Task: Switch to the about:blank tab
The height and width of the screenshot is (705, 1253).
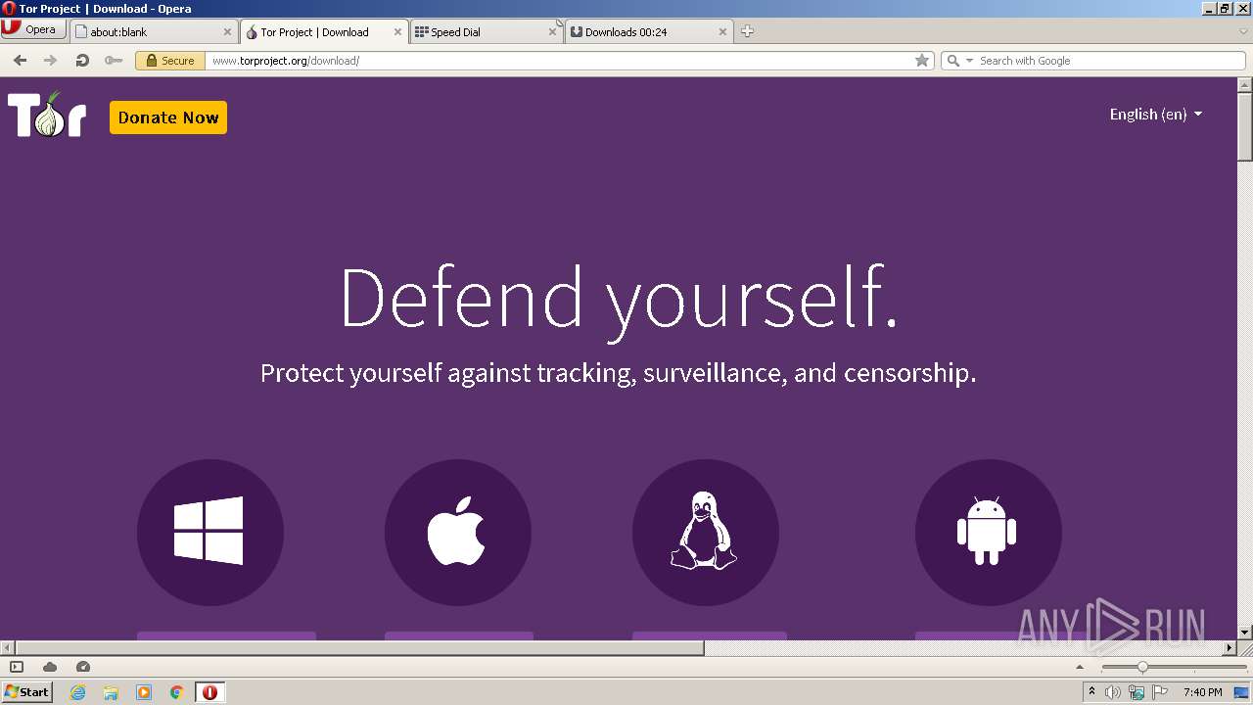Action: click(154, 31)
